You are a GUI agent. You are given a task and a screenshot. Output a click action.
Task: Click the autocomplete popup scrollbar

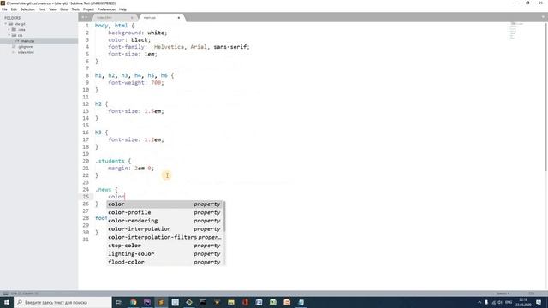(x=224, y=216)
